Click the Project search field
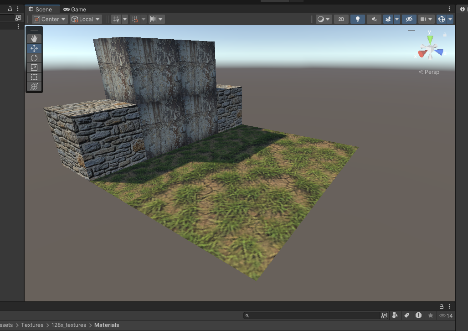The width and height of the screenshot is (468, 331). click(312, 315)
